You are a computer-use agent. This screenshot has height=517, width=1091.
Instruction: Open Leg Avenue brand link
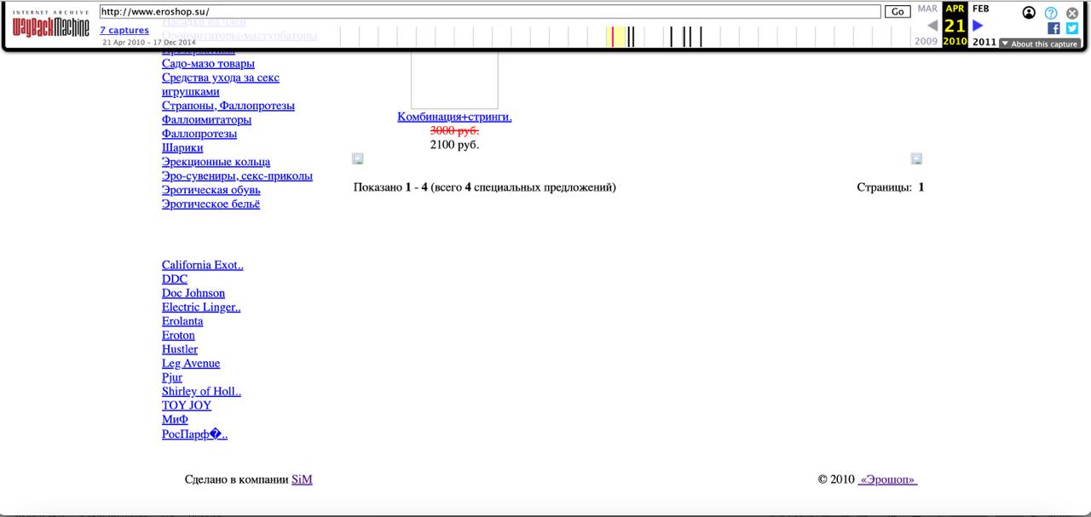[x=191, y=364]
